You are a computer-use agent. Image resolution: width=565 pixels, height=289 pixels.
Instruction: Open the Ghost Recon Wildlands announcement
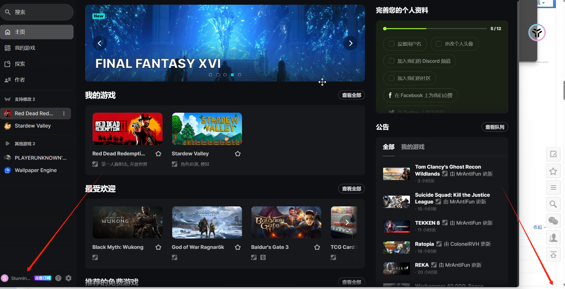pyautogui.click(x=442, y=174)
